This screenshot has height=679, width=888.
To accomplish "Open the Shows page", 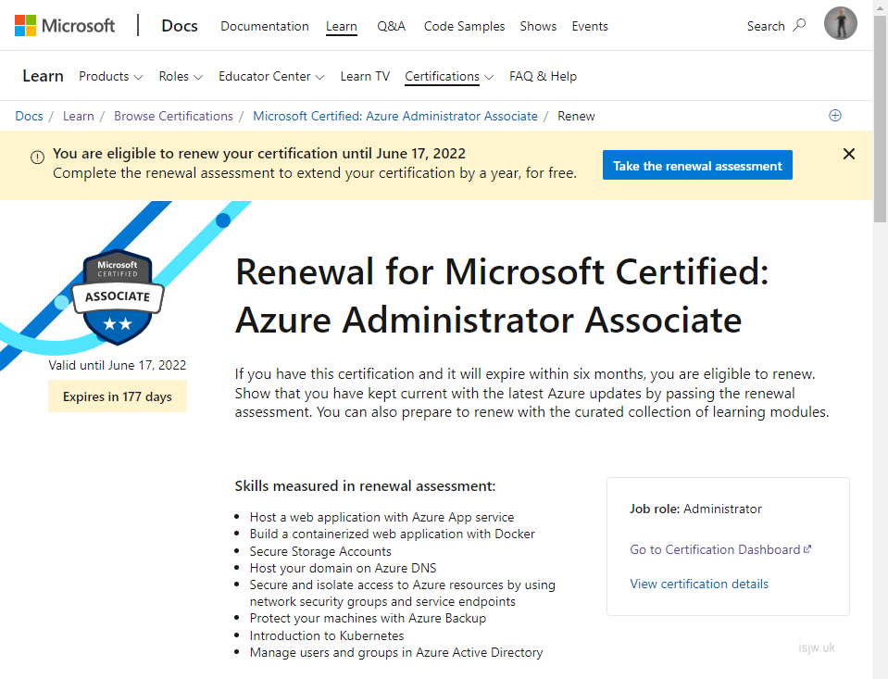I will coord(538,26).
